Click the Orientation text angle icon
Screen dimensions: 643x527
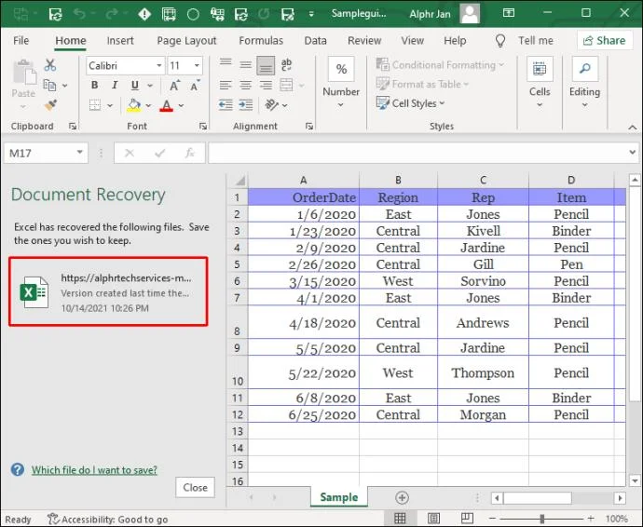pos(271,105)
